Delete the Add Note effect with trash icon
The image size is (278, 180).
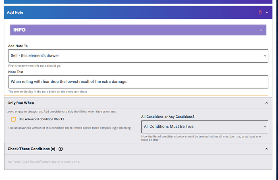click(x=260, y=12)
